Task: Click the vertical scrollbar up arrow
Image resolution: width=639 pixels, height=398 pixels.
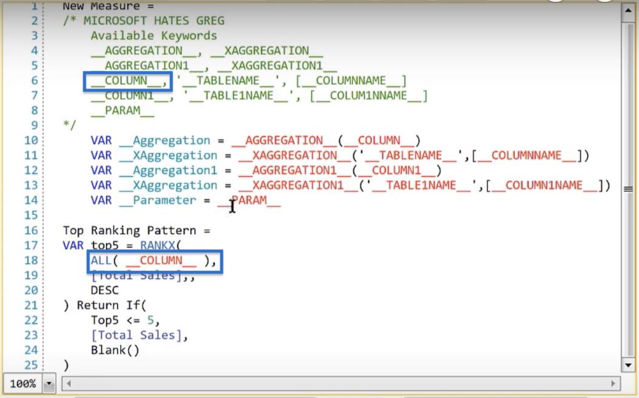Action: pyautogui.click(x=628, y=13)
